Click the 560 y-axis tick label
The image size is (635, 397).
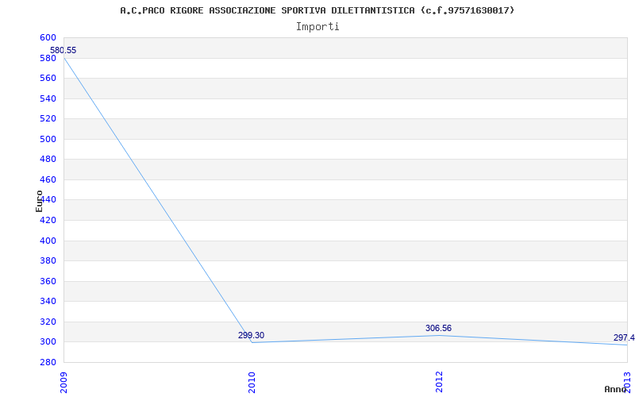coord(48,78)
